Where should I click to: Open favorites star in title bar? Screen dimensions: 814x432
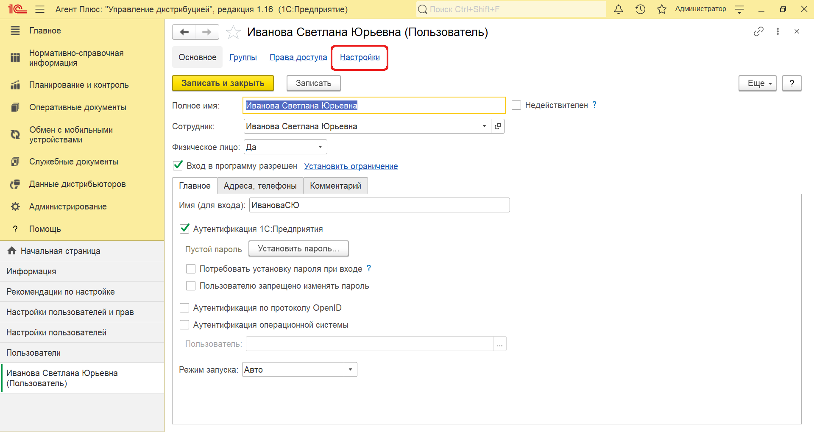(662, 9)
